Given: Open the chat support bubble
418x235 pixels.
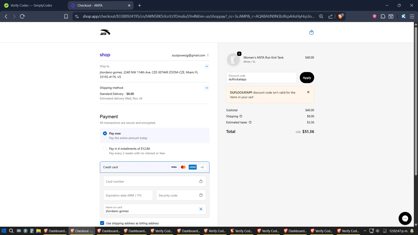Looking at the screenshot, I should point(405,218).
